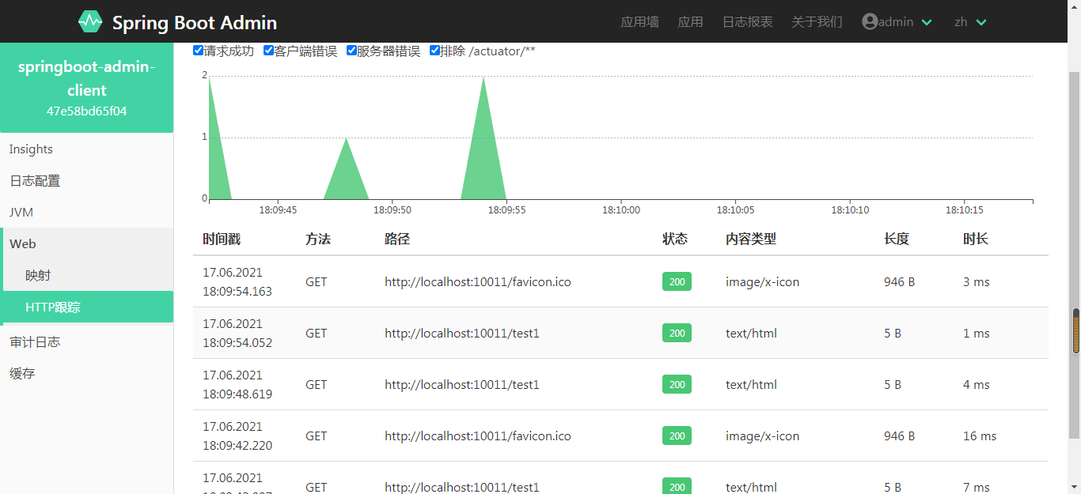Click text/html in the 18:09:48.619 row
This screenshot has height=494, width=1081.
[x=751, y=384]
